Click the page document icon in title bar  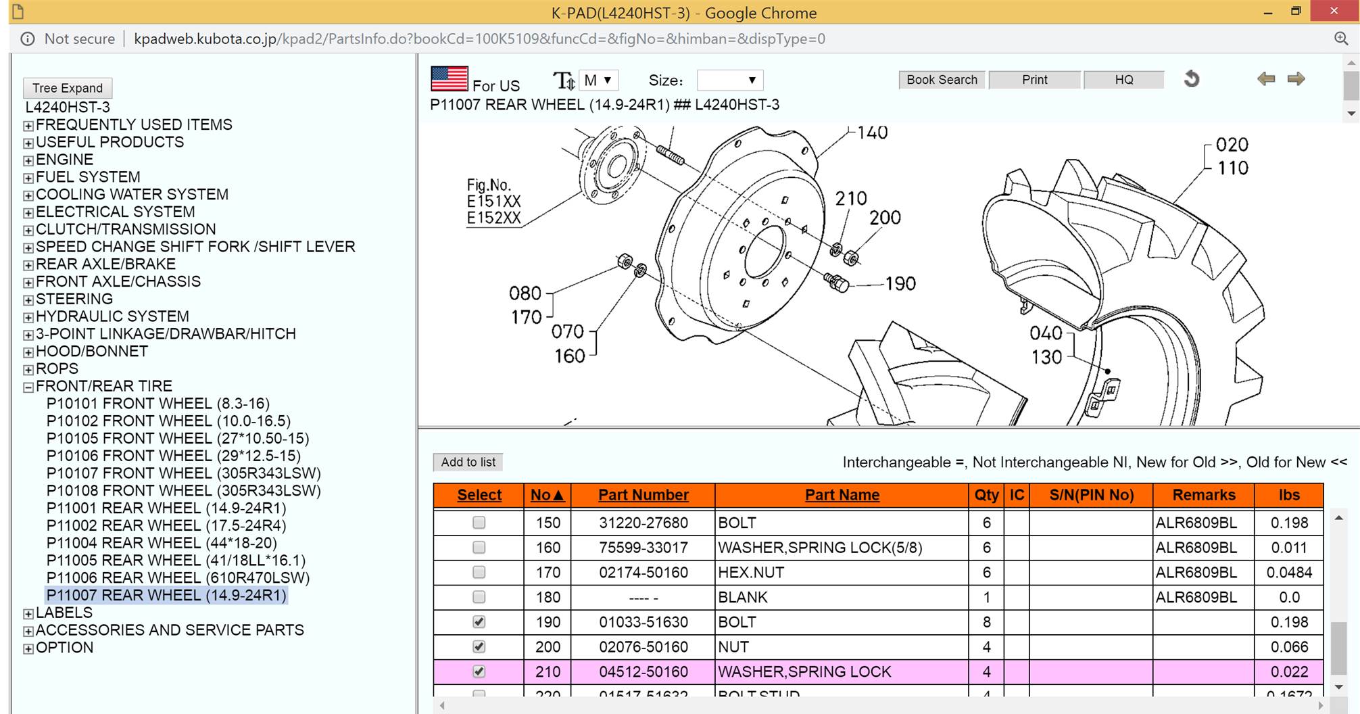(18, 11)
